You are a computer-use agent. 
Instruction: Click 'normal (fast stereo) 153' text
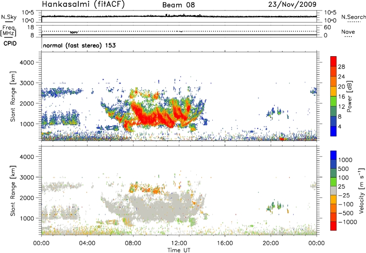tap(79, 45)
